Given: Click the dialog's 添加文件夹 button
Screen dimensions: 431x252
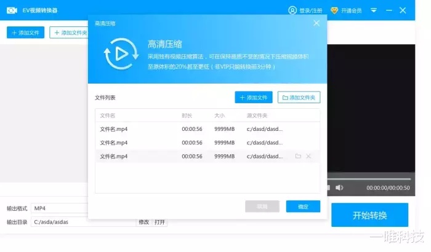Looking at the screenshot, I should pos(299,98).
